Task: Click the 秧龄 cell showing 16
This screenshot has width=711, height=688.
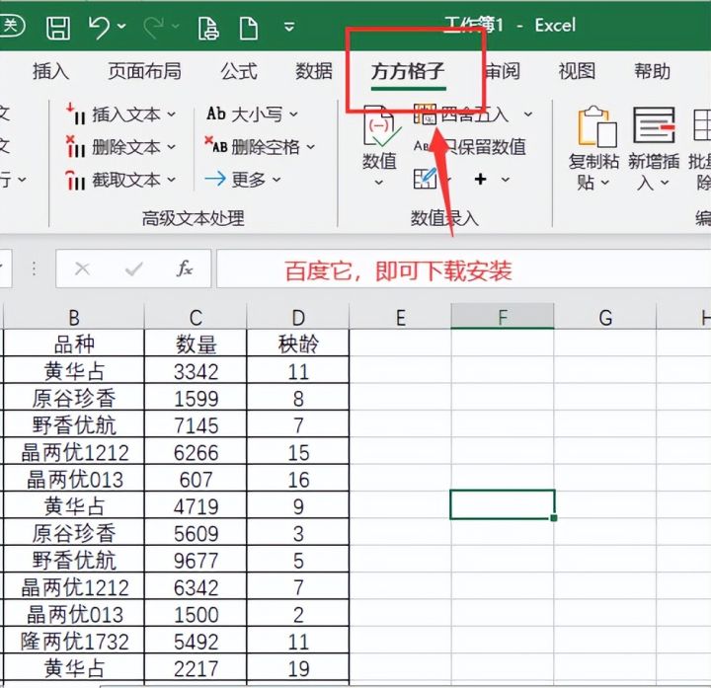Action: [x=298, y=479]
